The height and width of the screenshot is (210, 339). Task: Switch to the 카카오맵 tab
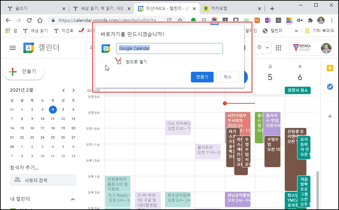pos(232,8)
